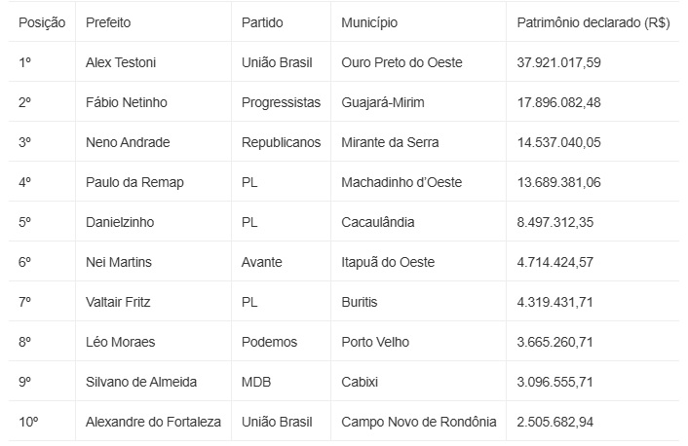Select the Danielzinho name cell
The image size is (688, 446).
point(120,222)
